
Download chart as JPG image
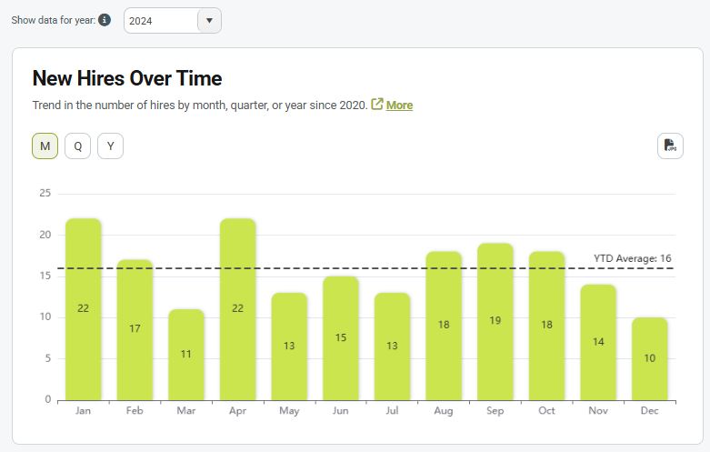[x=670, y=146]
